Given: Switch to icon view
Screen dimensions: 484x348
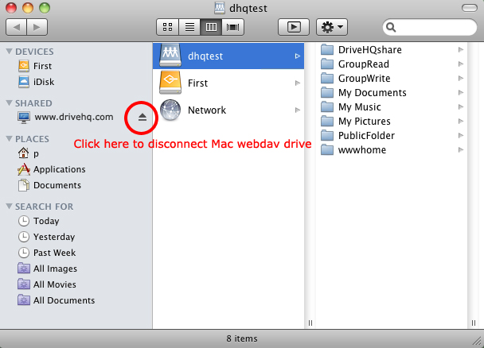Looking at the screenshot, I should tap(168, 26).
